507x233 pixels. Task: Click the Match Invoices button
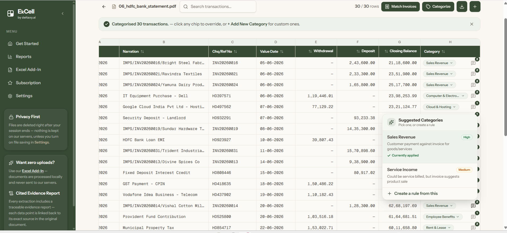tap(400, 7)
